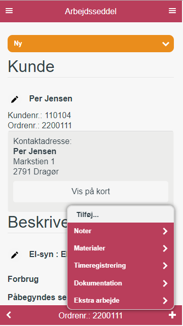Expand the orange Ny status dropdown
Screen dimensions: 183x326
(91, 44)
